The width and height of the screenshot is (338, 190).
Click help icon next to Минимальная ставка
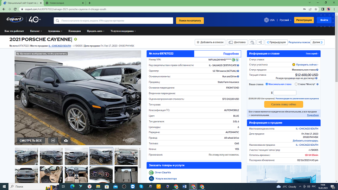317,70
